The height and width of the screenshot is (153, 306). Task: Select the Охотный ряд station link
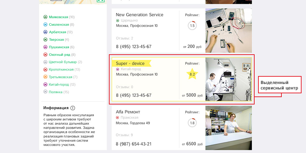[x=59, y=55]
